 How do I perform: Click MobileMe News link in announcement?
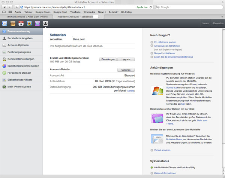174,139
